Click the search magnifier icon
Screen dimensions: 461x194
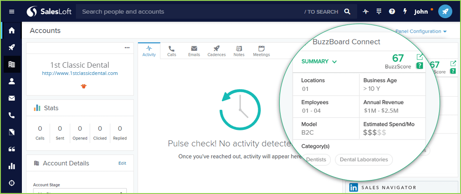[x=347, y=12]
